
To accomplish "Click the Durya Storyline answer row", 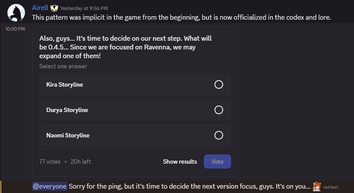I will click(135, 110).
